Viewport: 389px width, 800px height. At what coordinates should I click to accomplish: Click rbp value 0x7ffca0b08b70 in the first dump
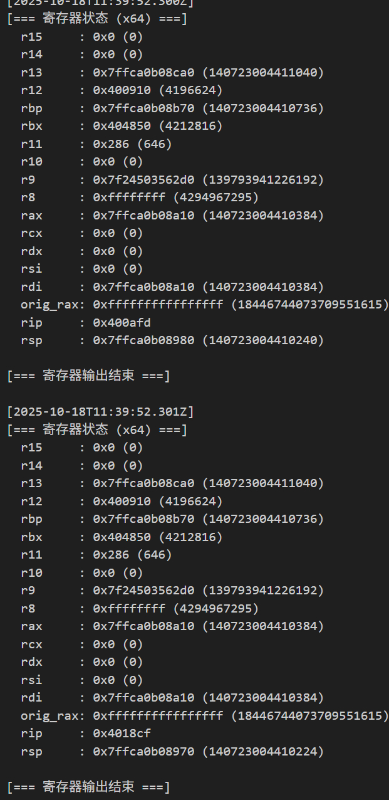[x=143, y=108]
